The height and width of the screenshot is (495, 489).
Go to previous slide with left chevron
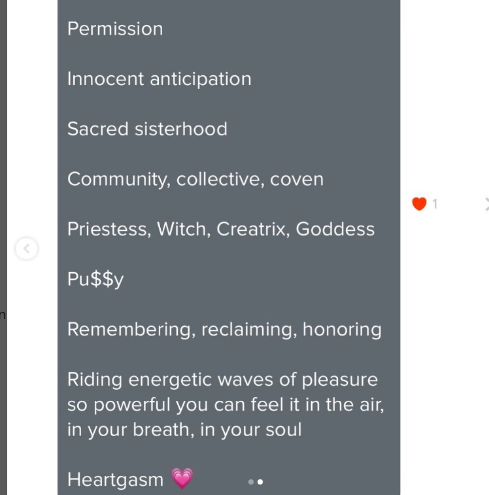(27, 248)
